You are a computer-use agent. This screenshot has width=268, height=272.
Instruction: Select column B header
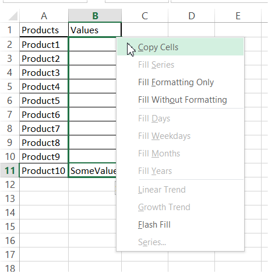(x=95, y=16)
